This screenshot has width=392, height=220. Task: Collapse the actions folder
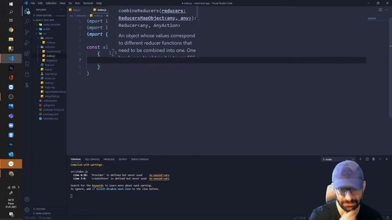49,38
